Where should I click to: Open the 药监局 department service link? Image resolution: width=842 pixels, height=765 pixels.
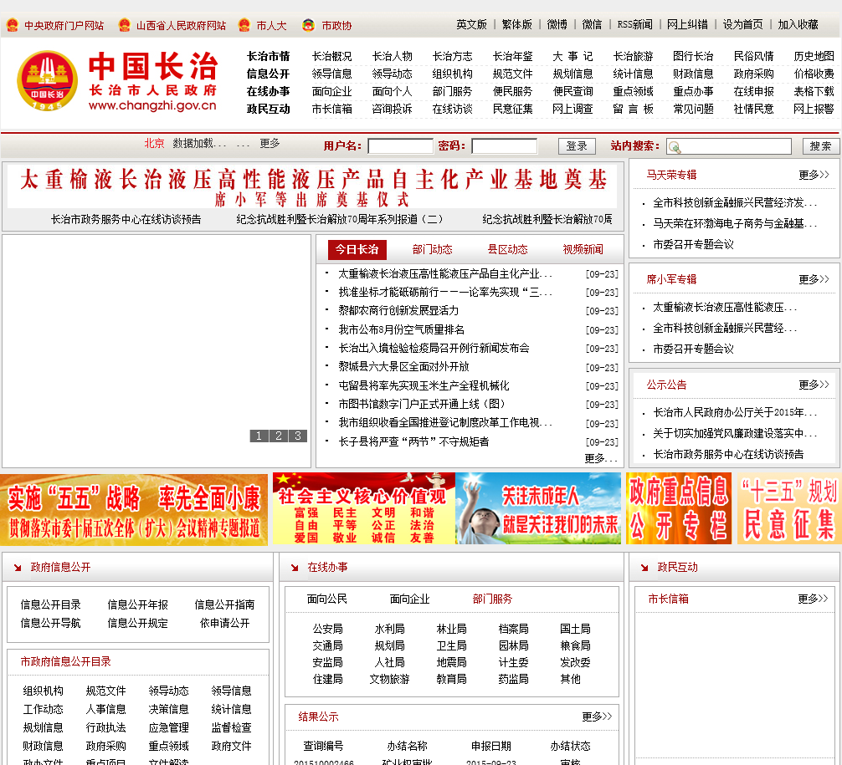pos(513,679)
